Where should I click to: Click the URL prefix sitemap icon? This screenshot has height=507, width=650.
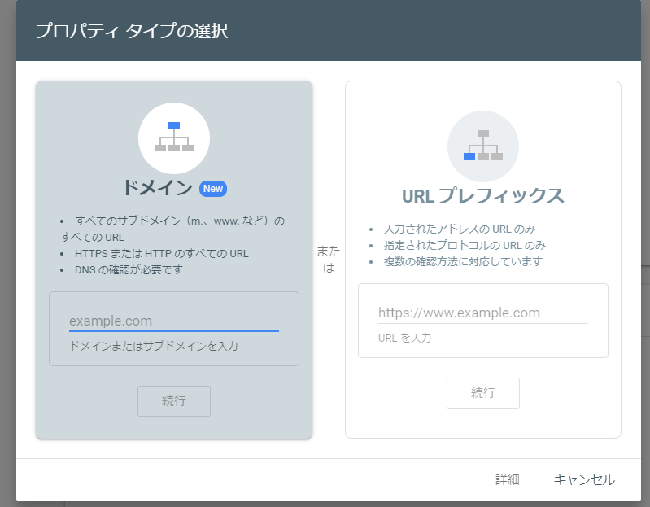point(483,146)
